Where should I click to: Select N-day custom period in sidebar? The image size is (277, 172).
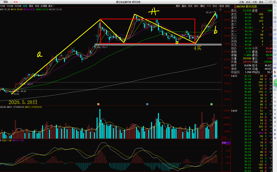[275, 126]
